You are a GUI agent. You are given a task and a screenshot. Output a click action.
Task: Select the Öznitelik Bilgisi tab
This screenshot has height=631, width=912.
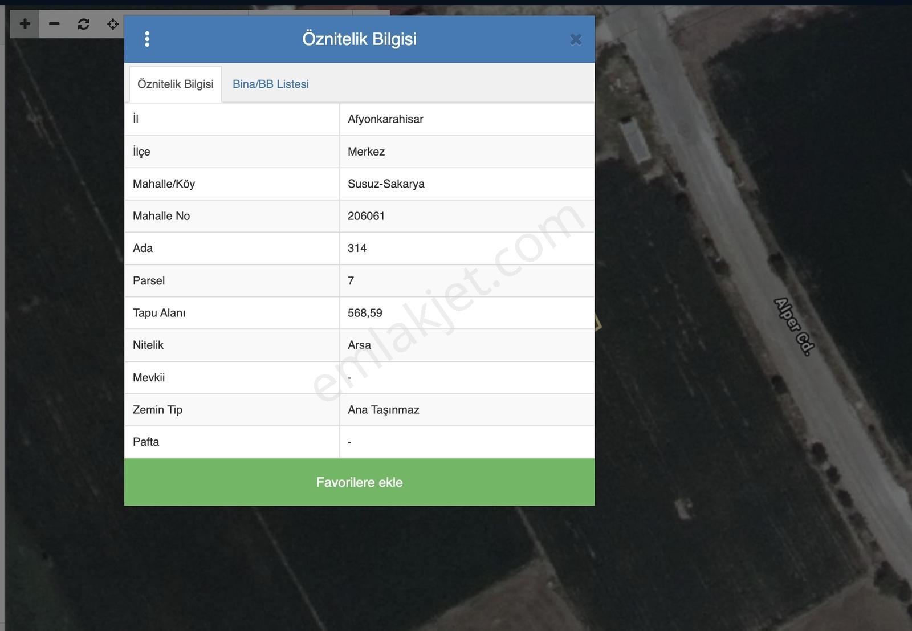point(176,84)
